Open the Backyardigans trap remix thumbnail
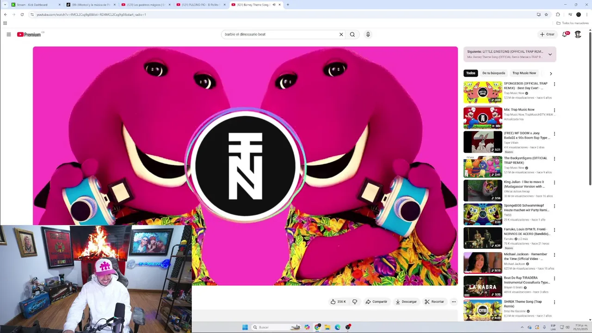This screenshot has width=592, height=333. tap(483, 166)
